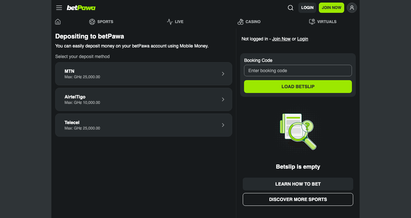Viewport: 411px width, 218px height.
Task: Click 'Select your deposit method' label
Action: click(x=83, y=56)
